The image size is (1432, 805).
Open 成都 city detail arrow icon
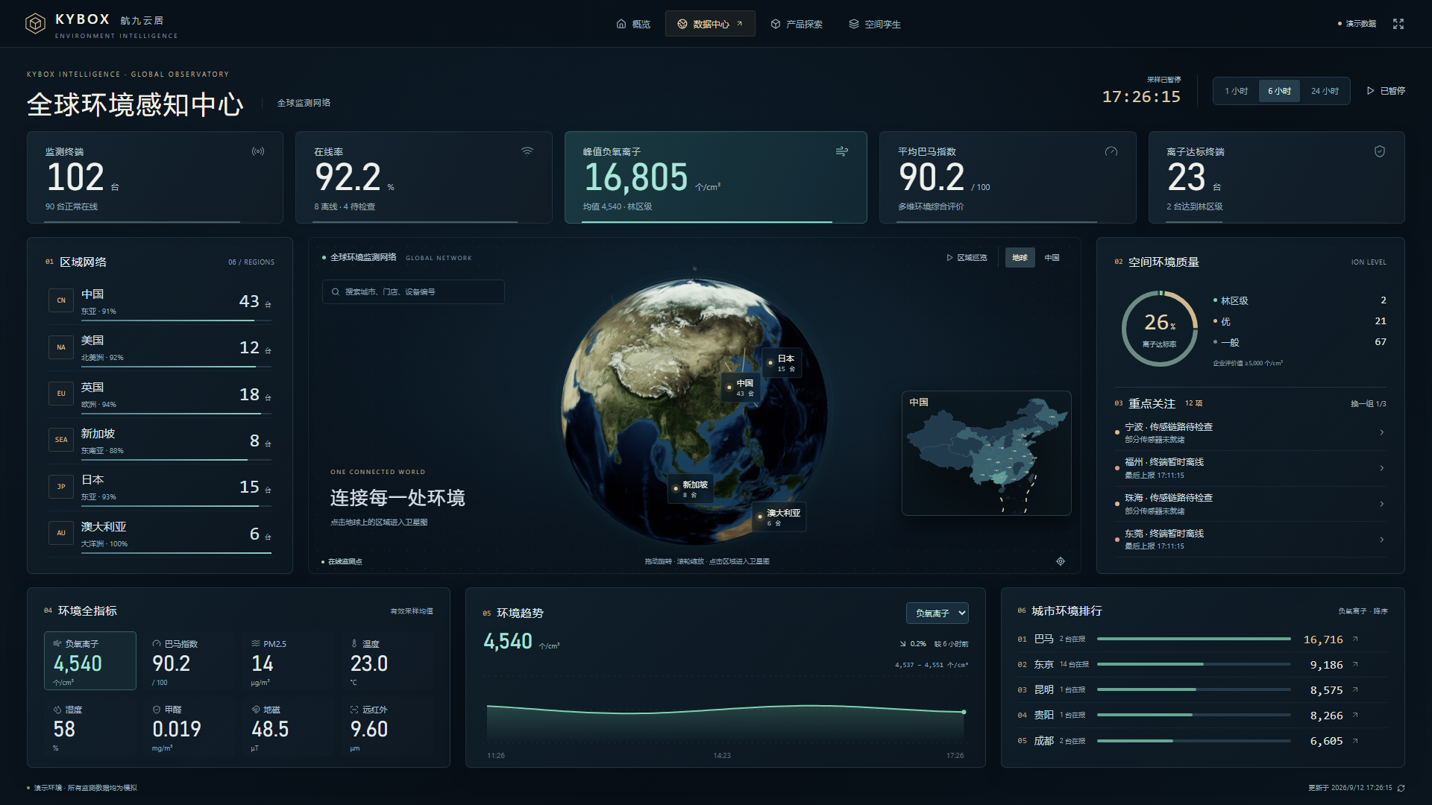tap(1355, 741)
